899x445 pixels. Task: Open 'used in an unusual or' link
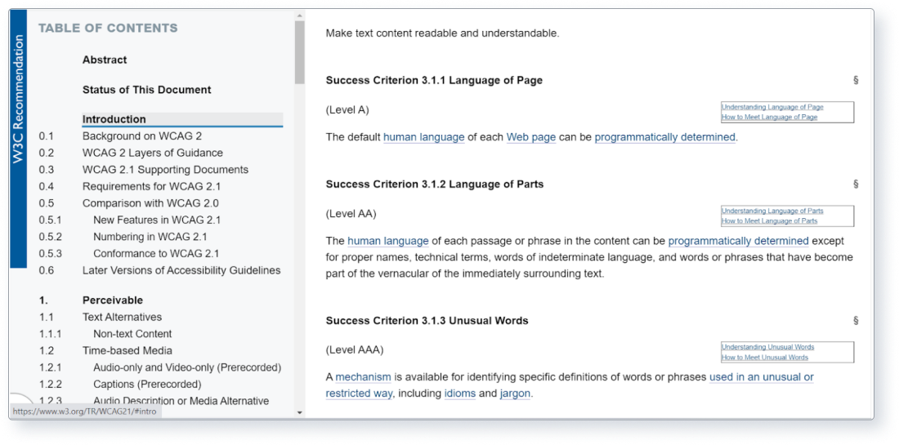pos(762,377)
